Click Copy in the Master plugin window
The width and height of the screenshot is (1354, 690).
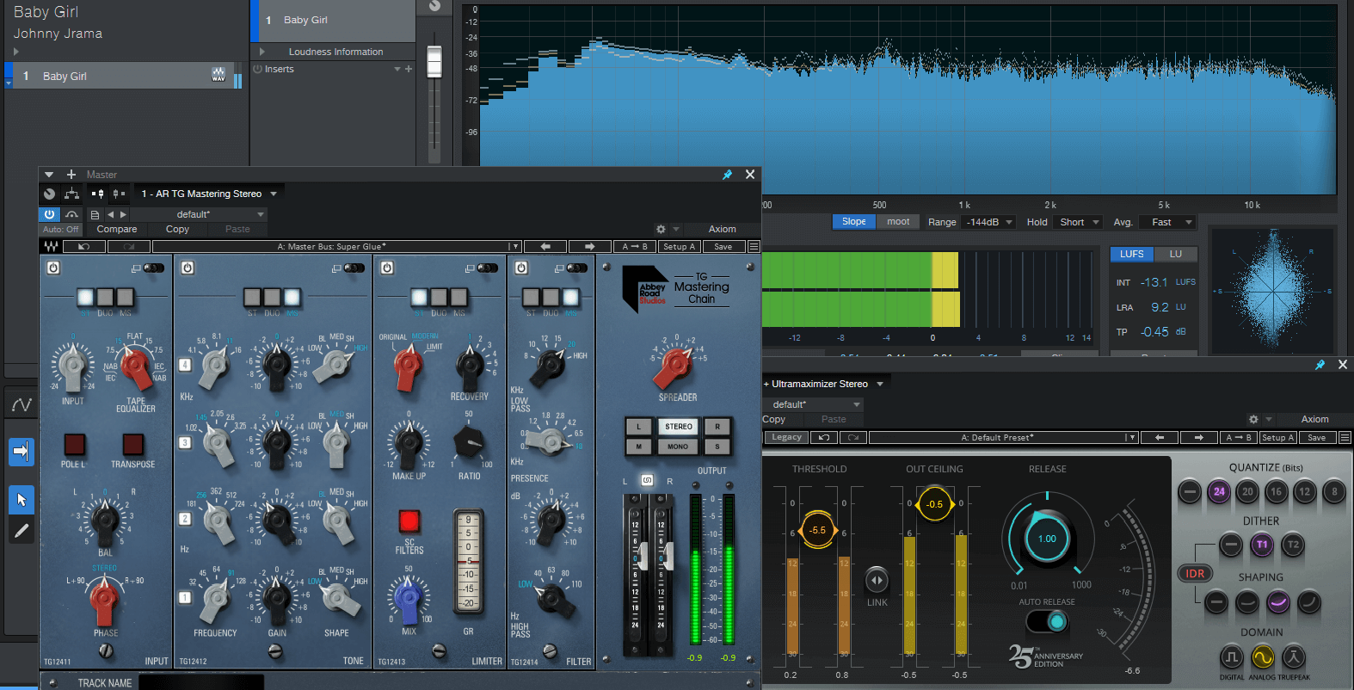coord(177,229)
